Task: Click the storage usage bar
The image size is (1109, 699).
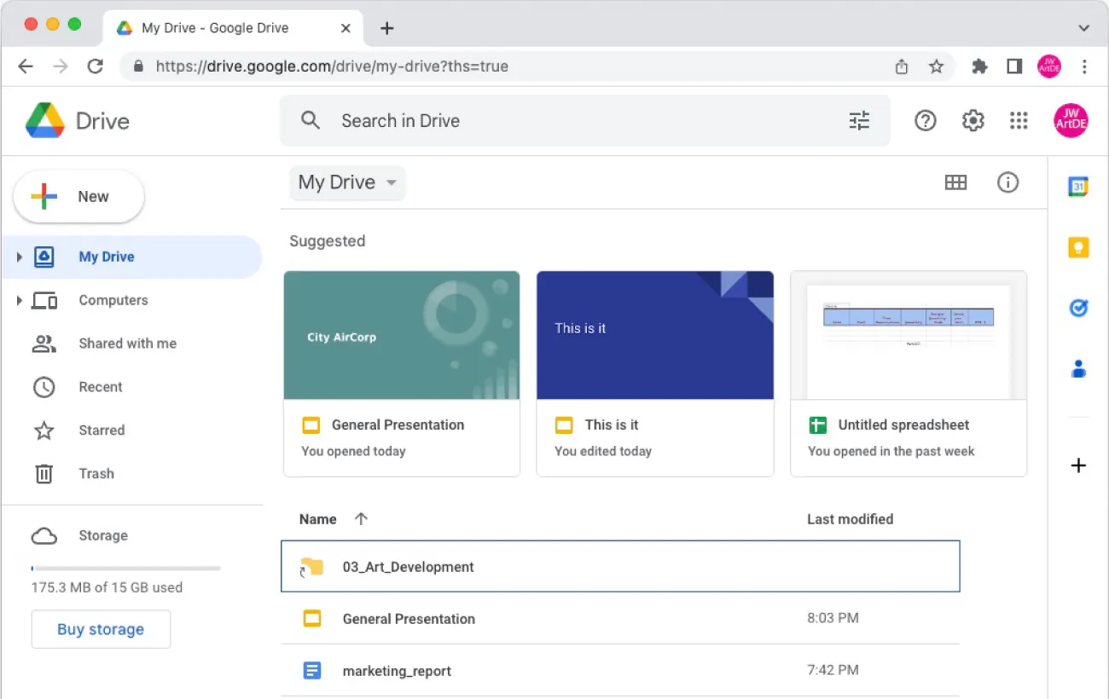Action: (x=126, y=567)
